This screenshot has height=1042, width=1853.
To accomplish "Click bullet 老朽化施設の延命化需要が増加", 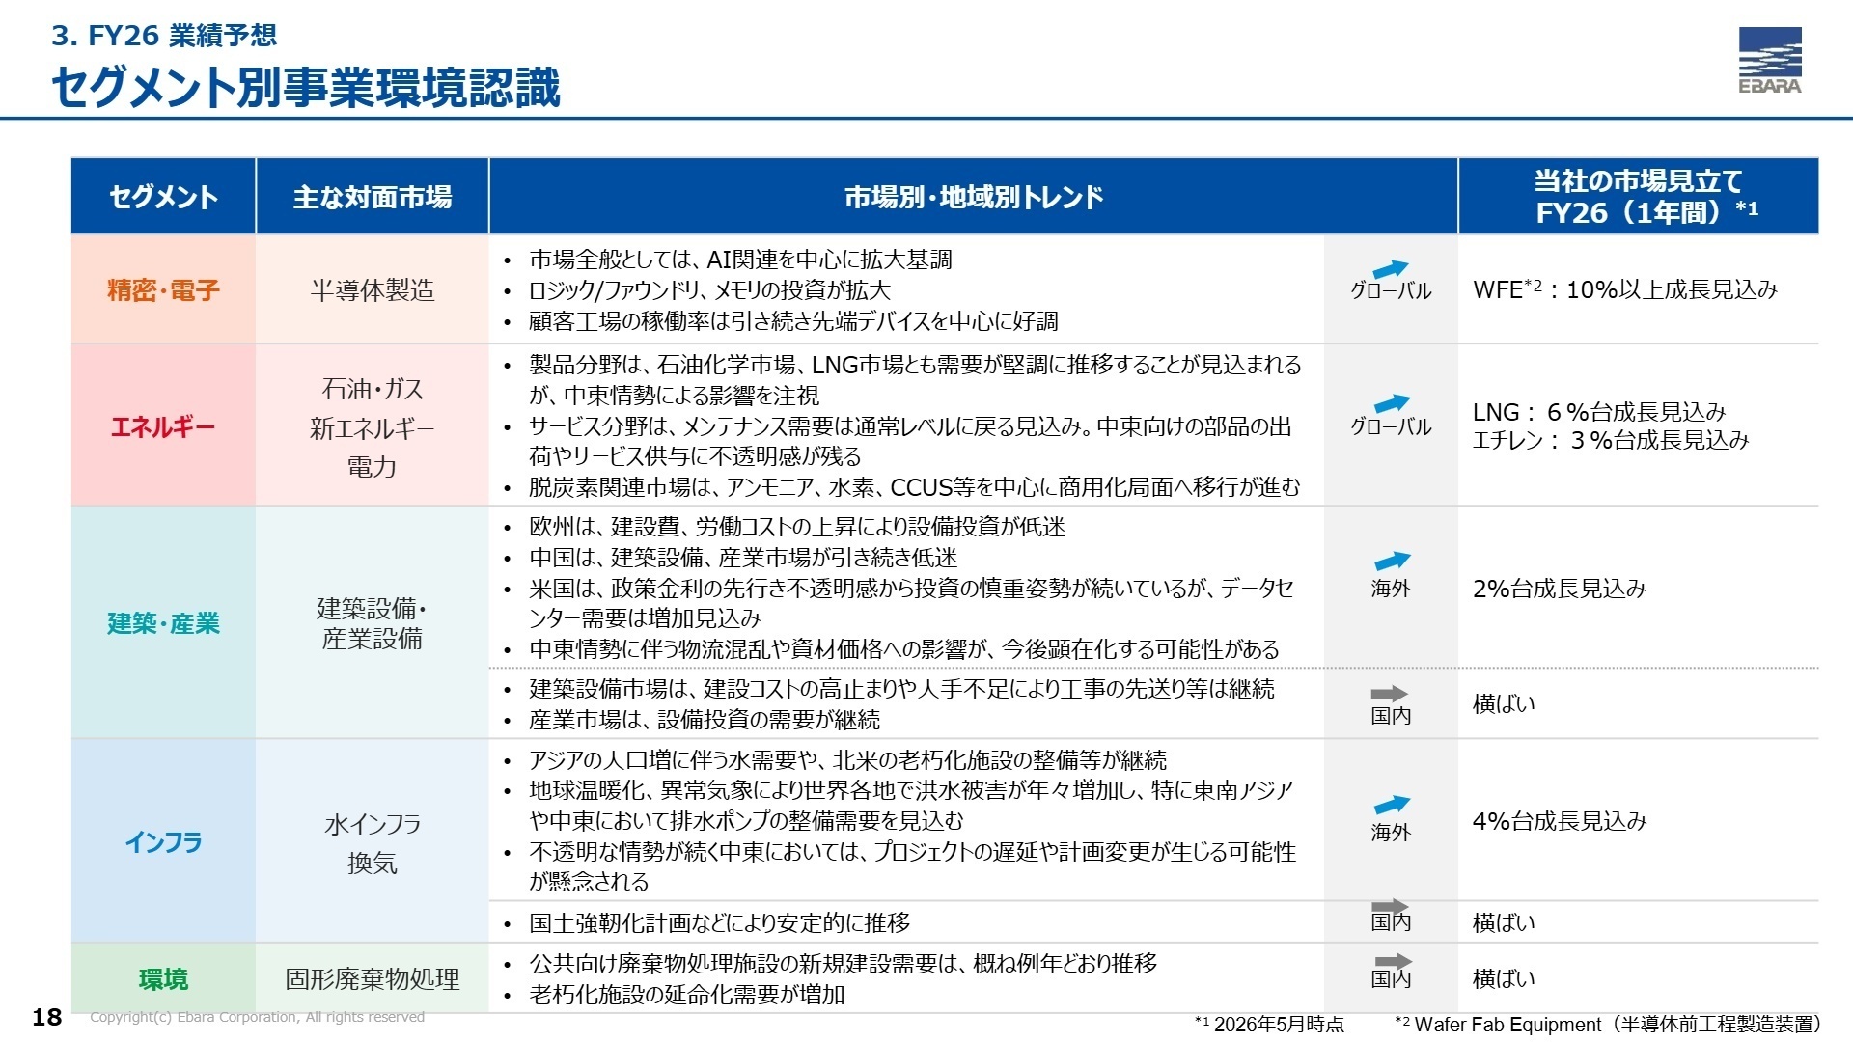I will (x=687, y=995).
